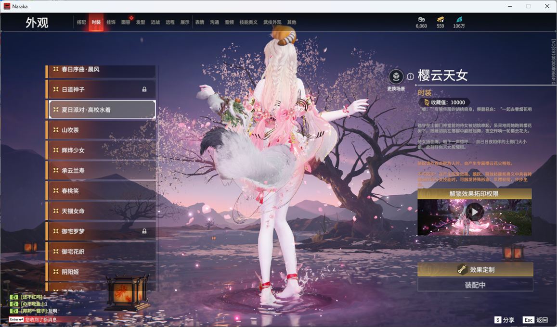557x327 pixels.
Task: Switch to the 表情 tab
Action: [x=200, y=22]
